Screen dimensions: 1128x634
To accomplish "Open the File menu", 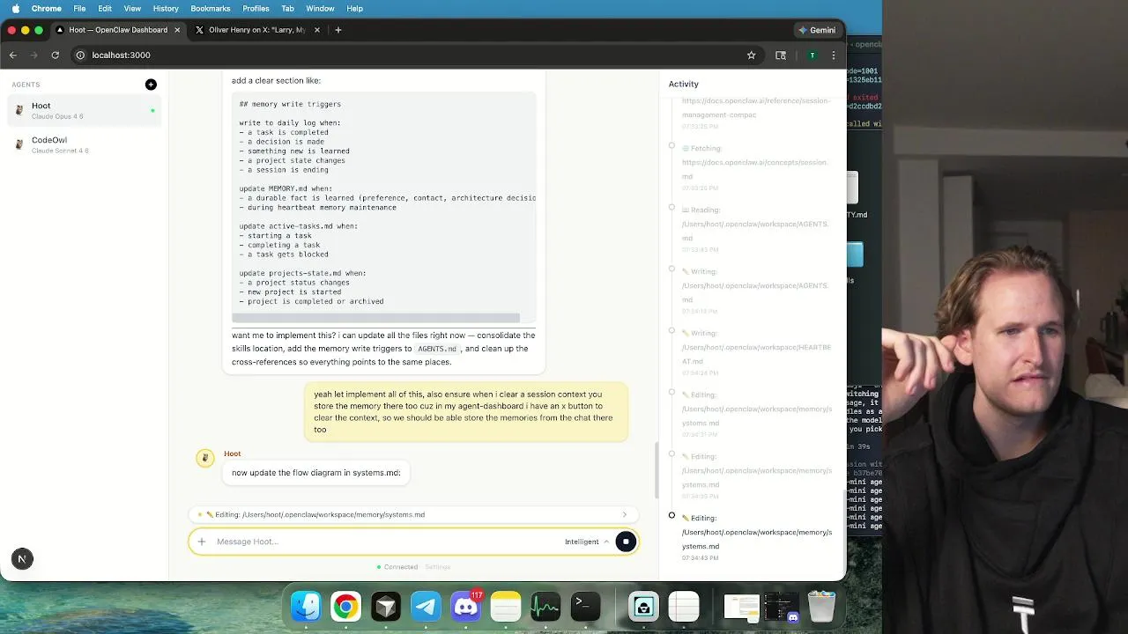I will point(79,8).
